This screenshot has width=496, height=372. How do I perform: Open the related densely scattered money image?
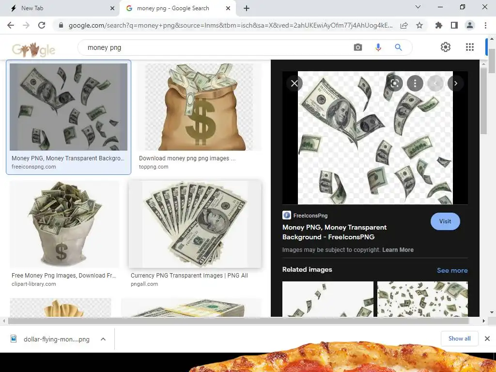(x=422, y=299)
